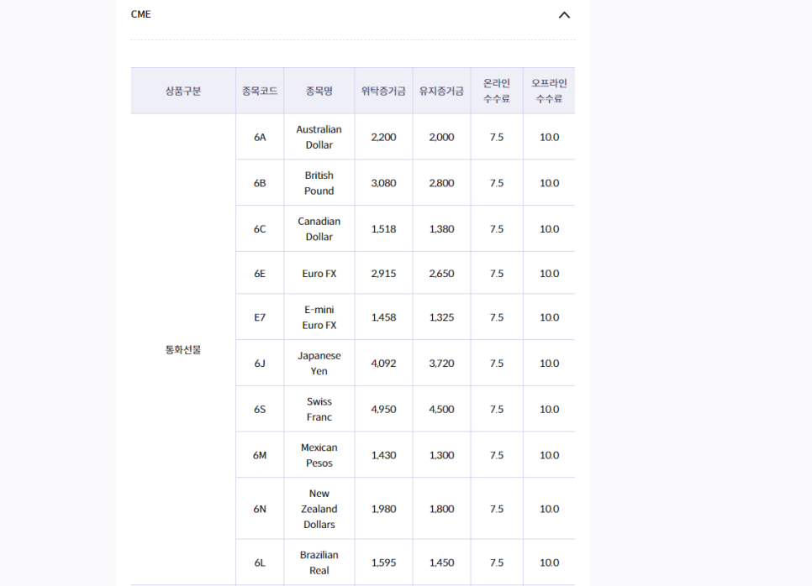Click the 온라인 수수료 column header
812x586 pixels.
point(497,91)
